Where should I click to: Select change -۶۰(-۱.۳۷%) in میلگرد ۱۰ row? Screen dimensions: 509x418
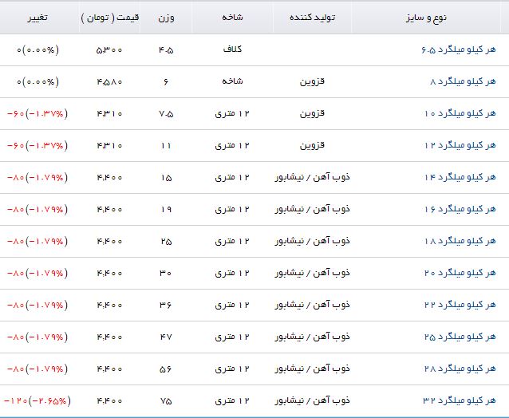[x=37, y=113]
